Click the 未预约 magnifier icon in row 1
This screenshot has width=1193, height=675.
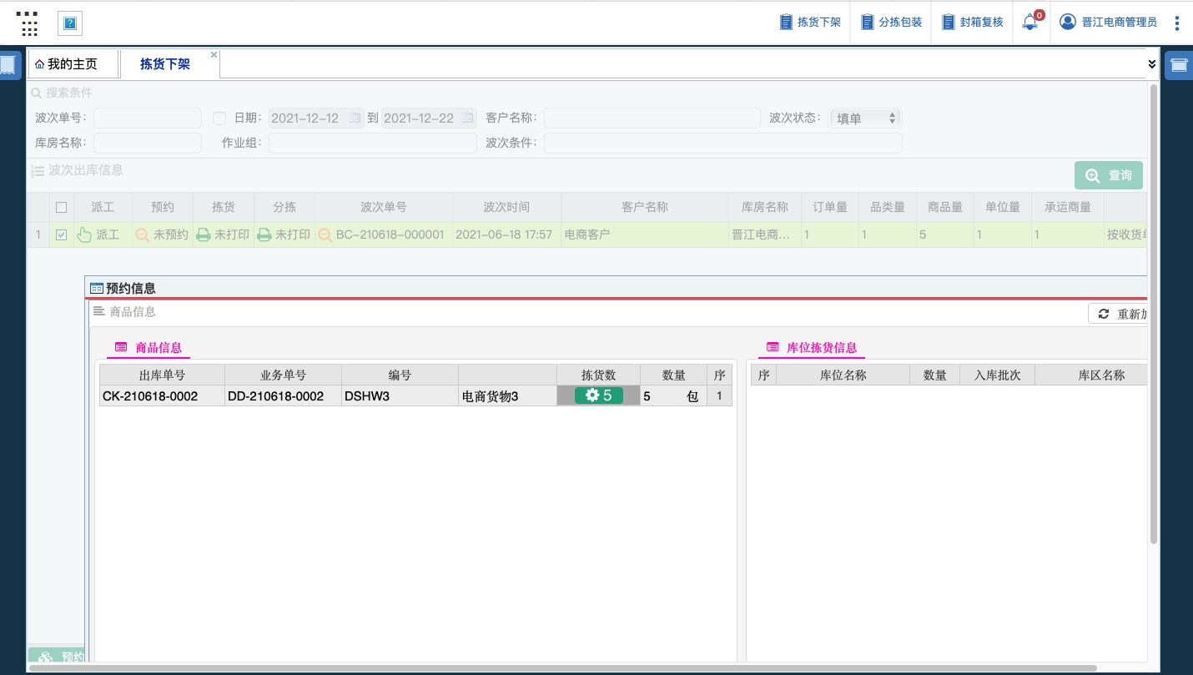[x=143, y=235]
